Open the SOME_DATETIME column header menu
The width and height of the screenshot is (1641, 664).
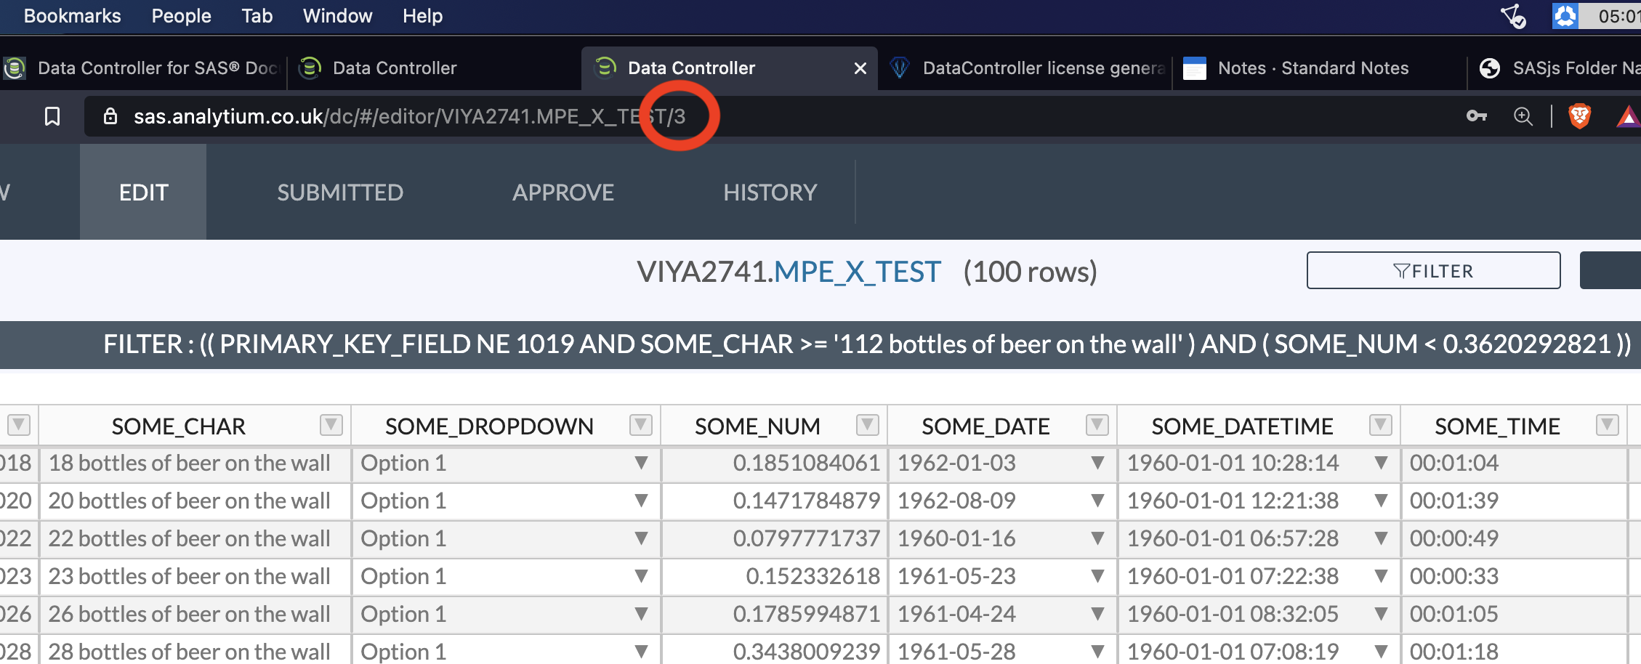click(x=1380, y=425)
